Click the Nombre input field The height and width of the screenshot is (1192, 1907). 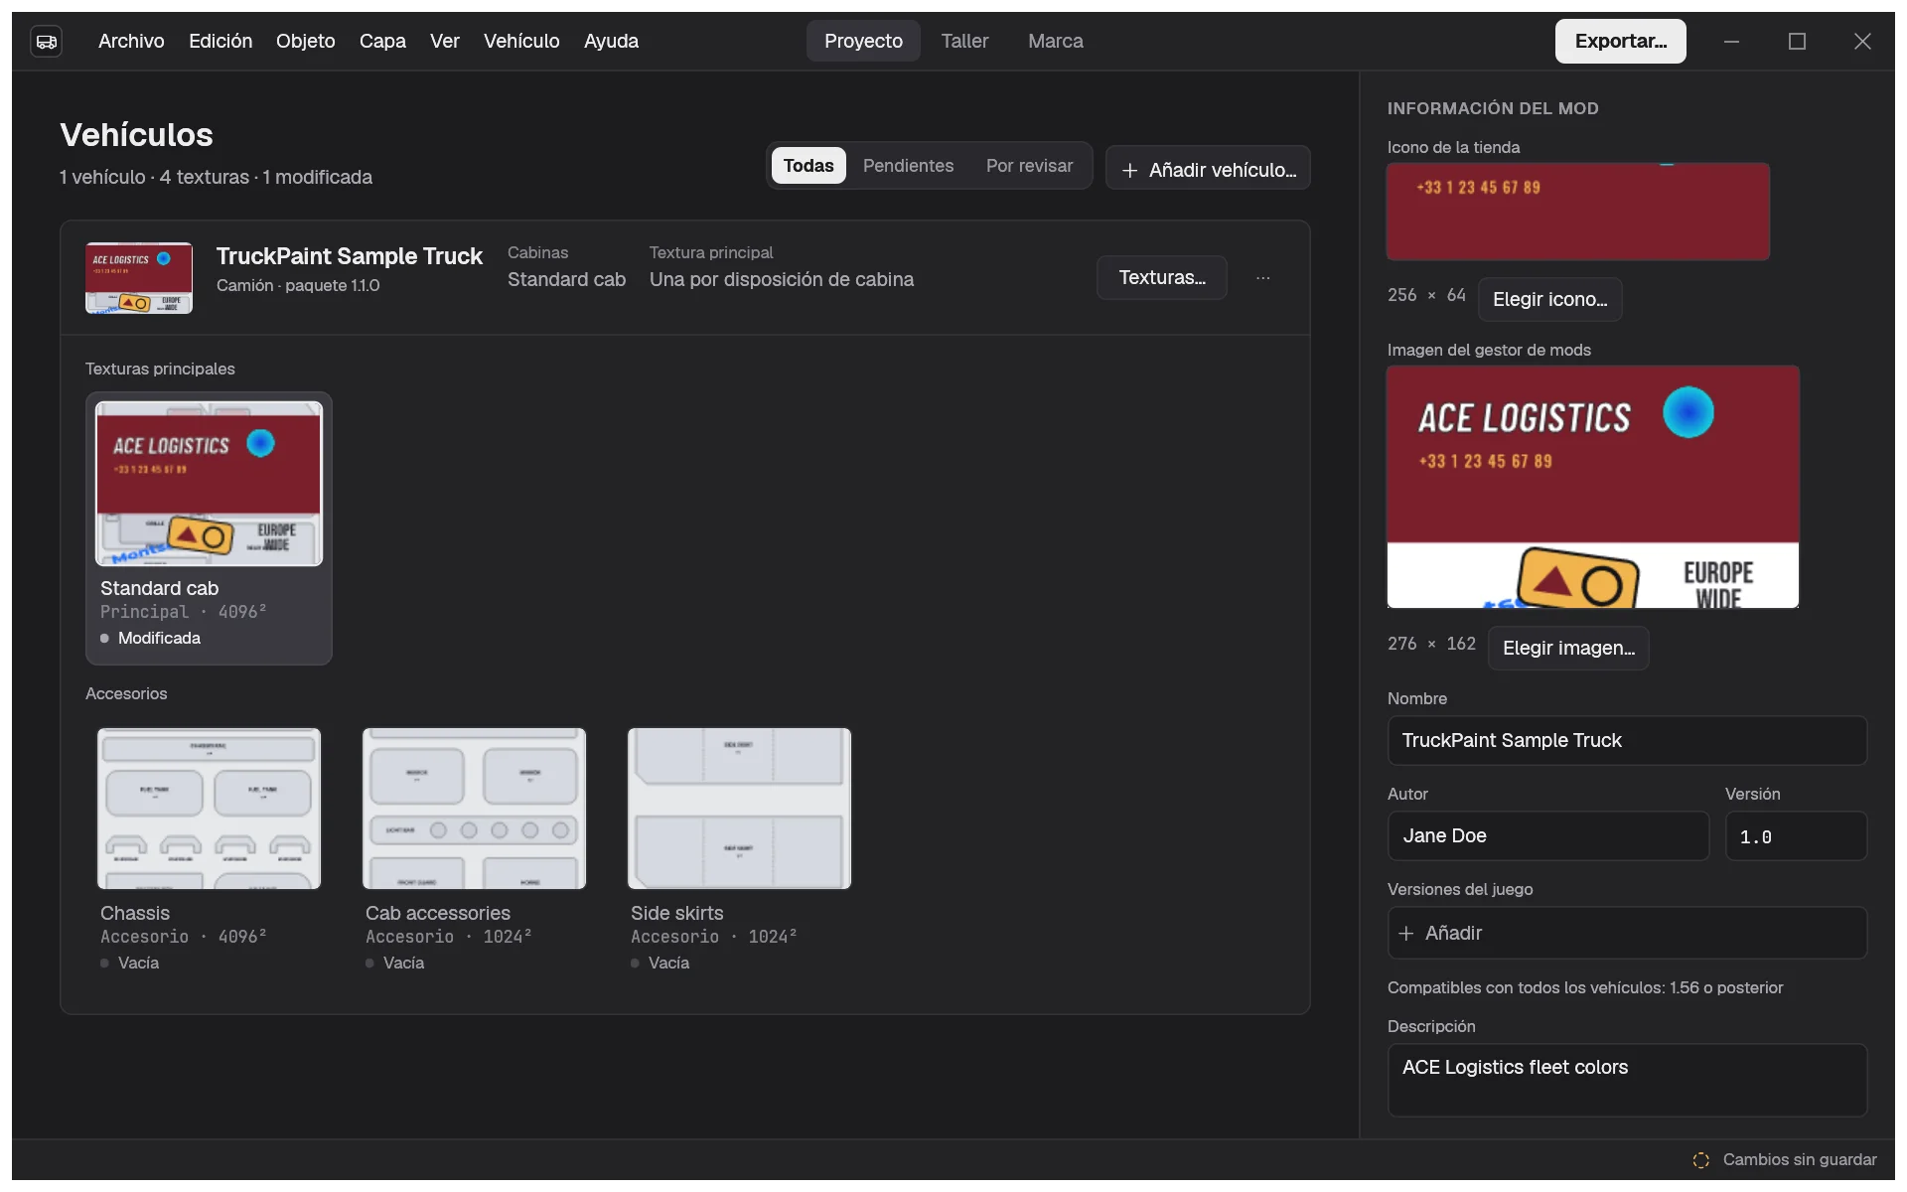click(x=1627, y=741)
